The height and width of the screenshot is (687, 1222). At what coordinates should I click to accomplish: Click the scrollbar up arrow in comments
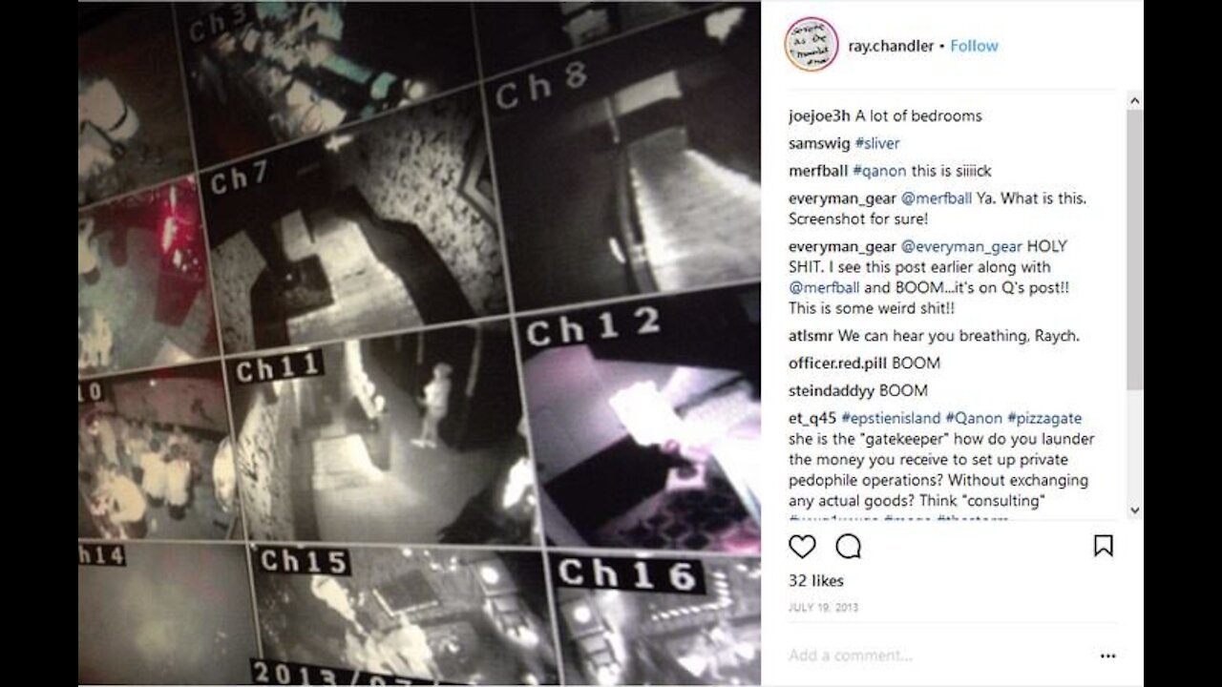point(1134,101)
